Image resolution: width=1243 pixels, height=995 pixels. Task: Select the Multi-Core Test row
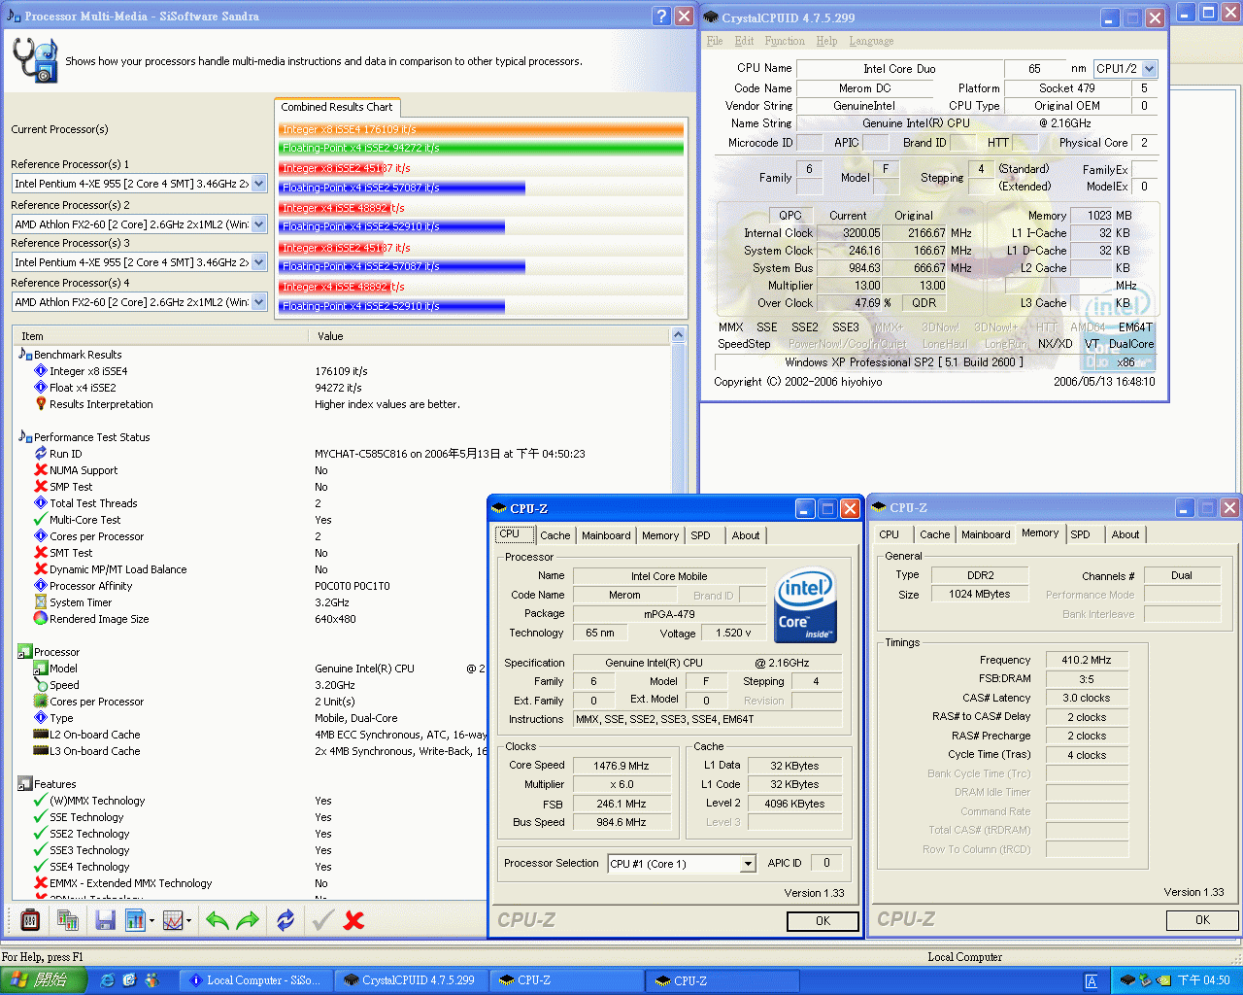point(85,520)
